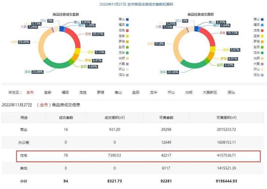Click the 9196444.93 subtotal cell
Image resolution: width=267 pixels, height=189 pixels.
227,181
